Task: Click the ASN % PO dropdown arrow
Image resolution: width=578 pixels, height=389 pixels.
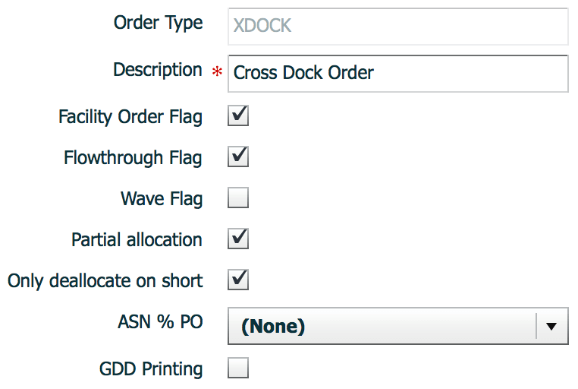Action: tap(551, 327)
